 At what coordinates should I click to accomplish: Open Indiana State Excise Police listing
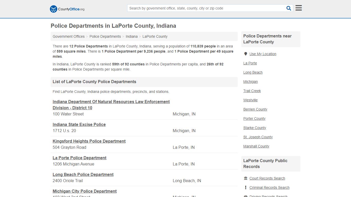coord(79,124)
